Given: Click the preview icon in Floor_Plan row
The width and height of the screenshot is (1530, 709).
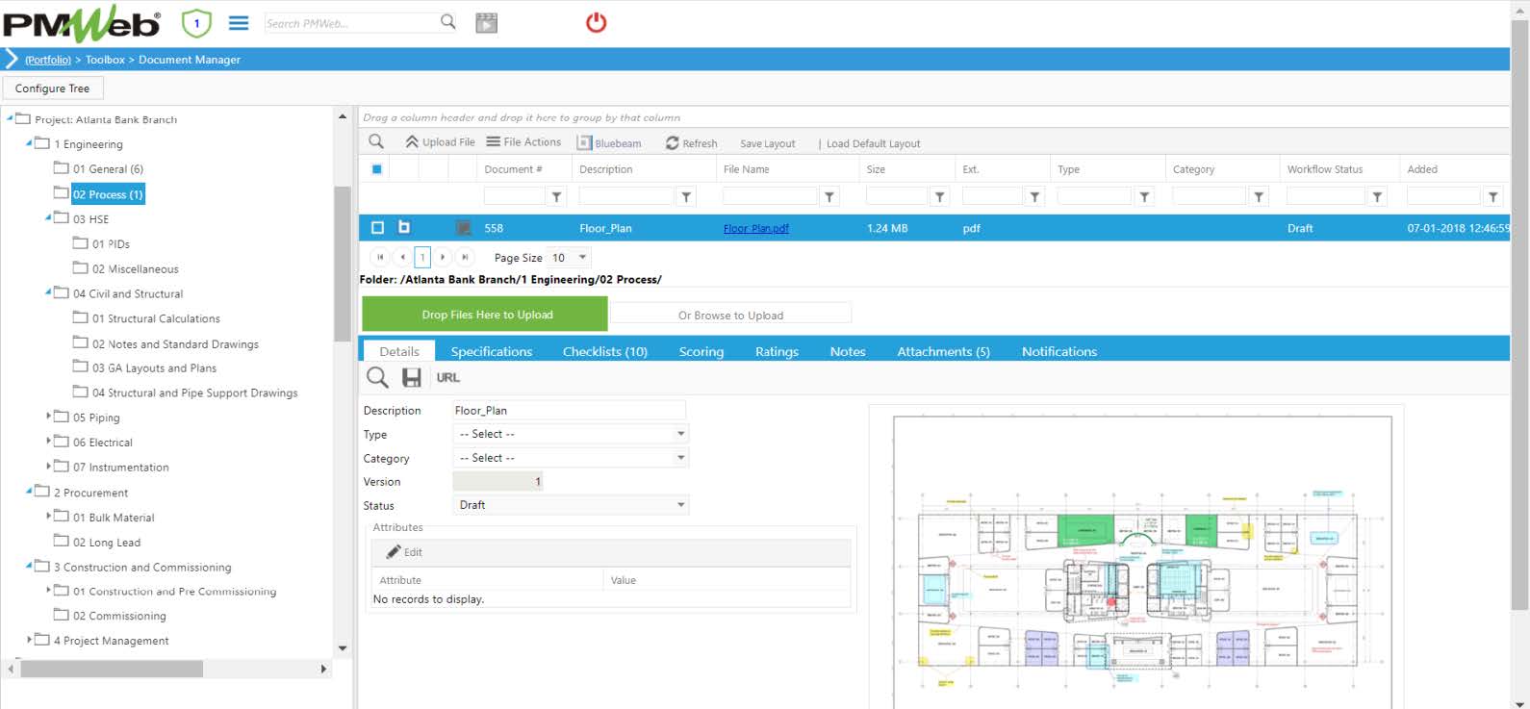Looking at the screenshot, I should pyautogui.click(x=463, y=228).
